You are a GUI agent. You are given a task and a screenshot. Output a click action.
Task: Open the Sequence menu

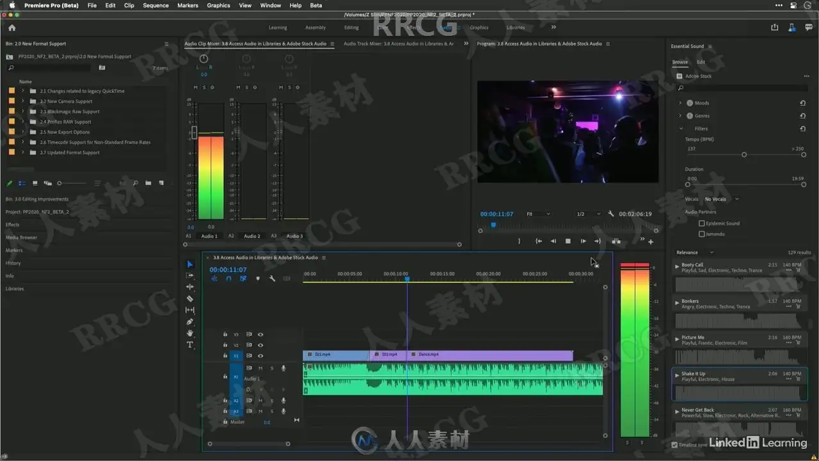(x=155, y=5)
